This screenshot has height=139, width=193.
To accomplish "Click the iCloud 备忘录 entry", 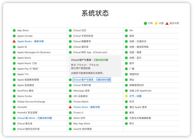I will click(x=25, y=124).
